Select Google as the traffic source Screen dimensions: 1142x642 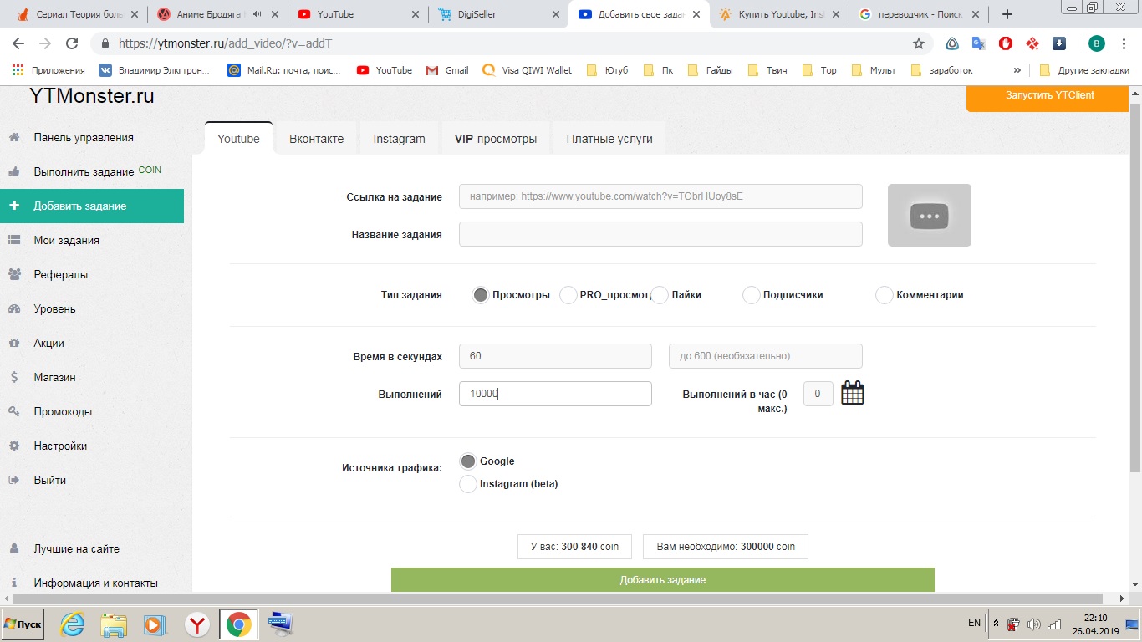coord(468,461)
